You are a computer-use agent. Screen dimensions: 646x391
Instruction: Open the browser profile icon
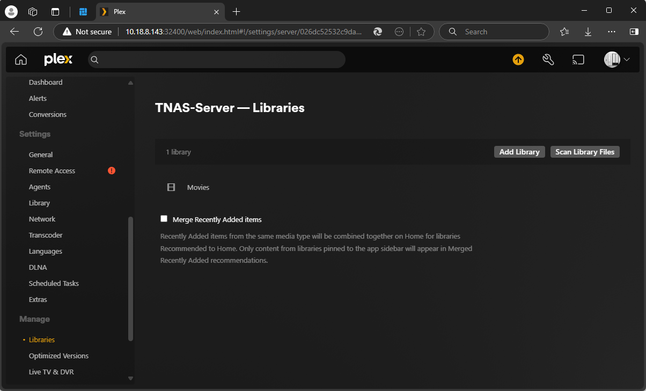(x=11, y=11)
